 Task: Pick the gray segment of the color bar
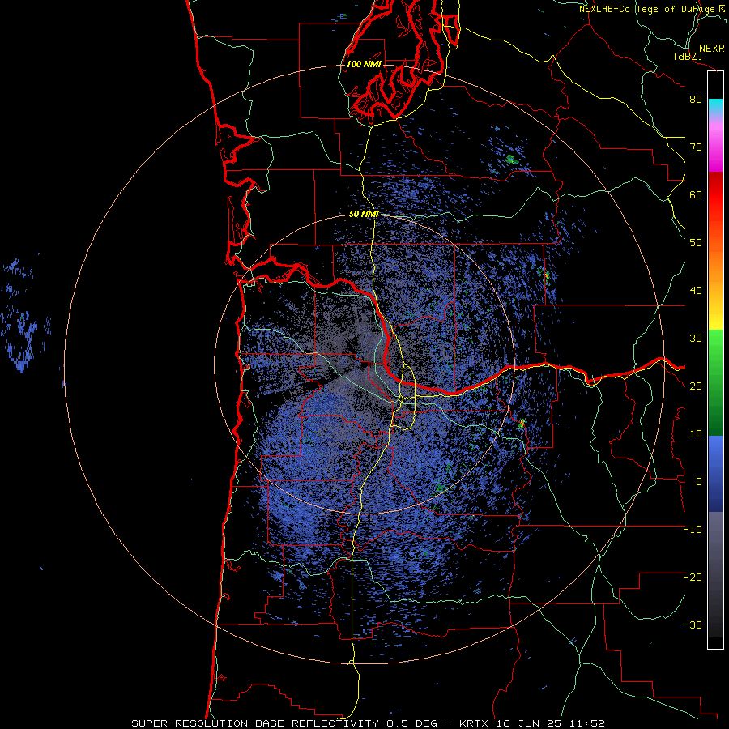[x=715, y=553]
